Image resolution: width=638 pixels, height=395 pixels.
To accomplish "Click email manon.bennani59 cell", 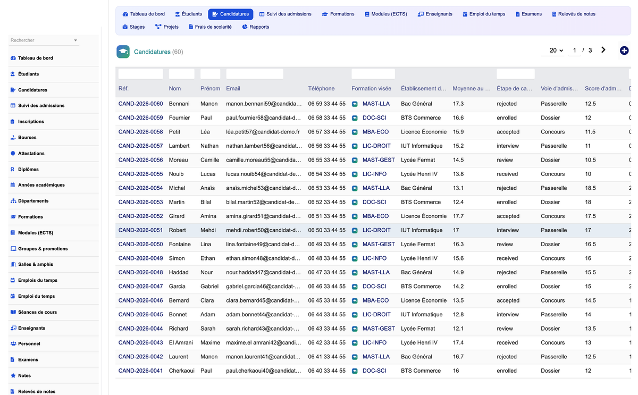I will (264, 104).
